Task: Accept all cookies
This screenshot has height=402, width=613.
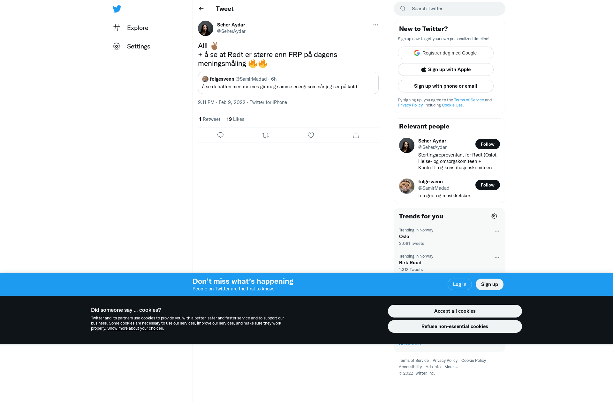Action: (455, 311)
